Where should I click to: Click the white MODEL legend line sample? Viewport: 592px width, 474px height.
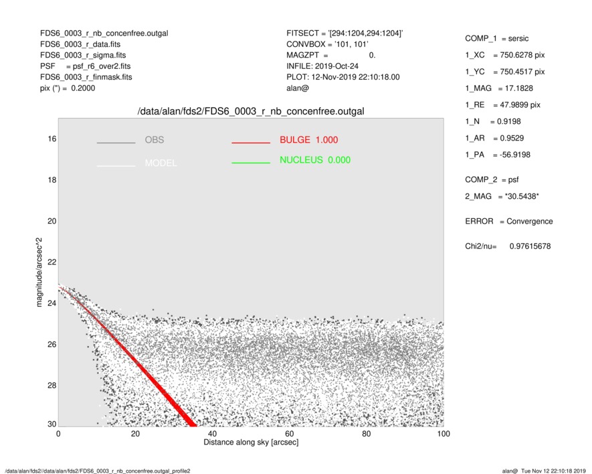[x=116, y=165]
